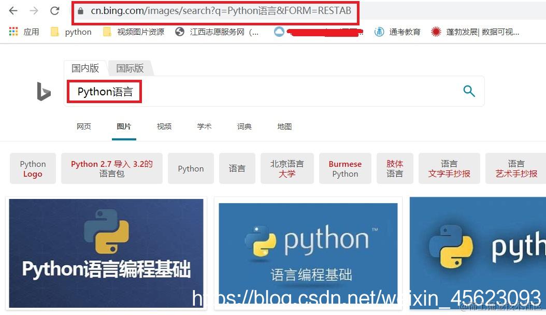
Task: Click the search input field
Action: click(x=207, y=91)
